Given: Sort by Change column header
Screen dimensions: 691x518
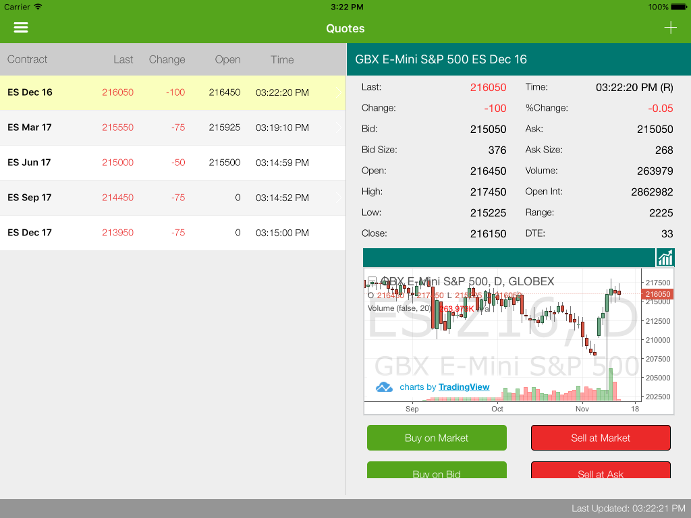Looking at the screenshot, I should (167, 59).
